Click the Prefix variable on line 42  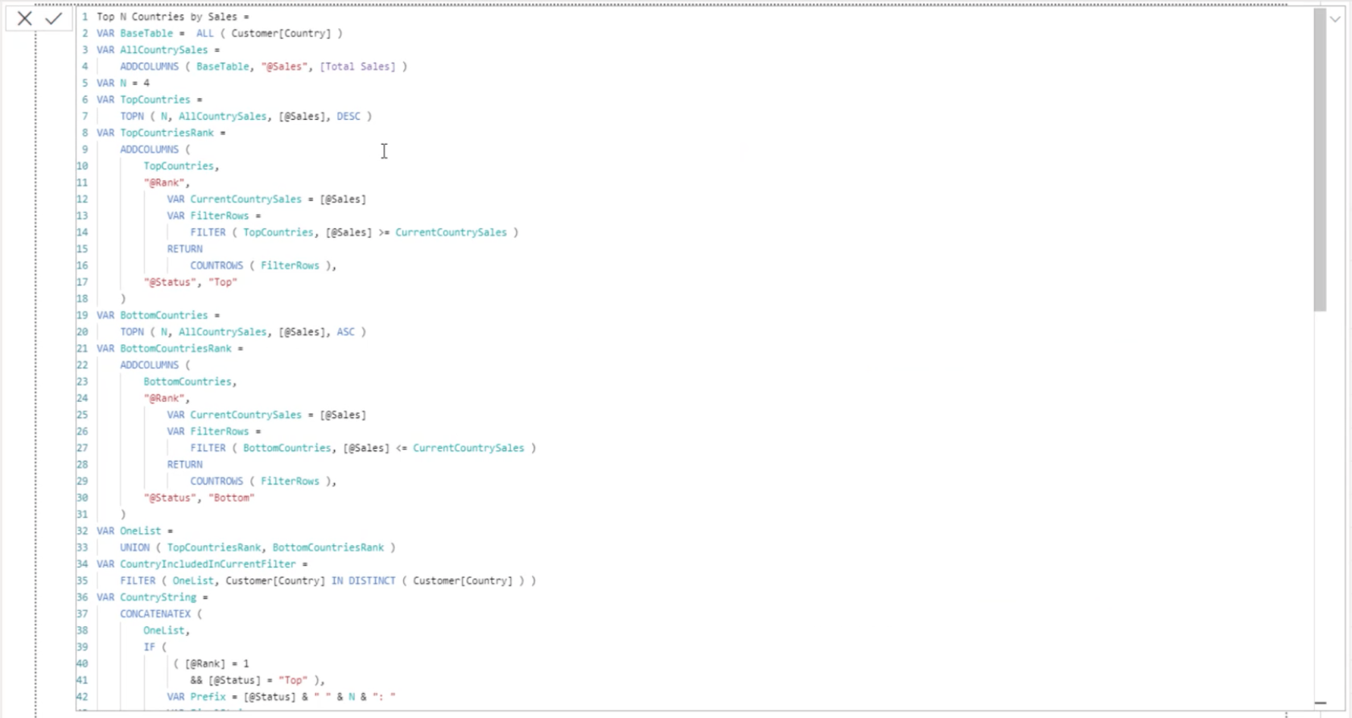(208, 697)
